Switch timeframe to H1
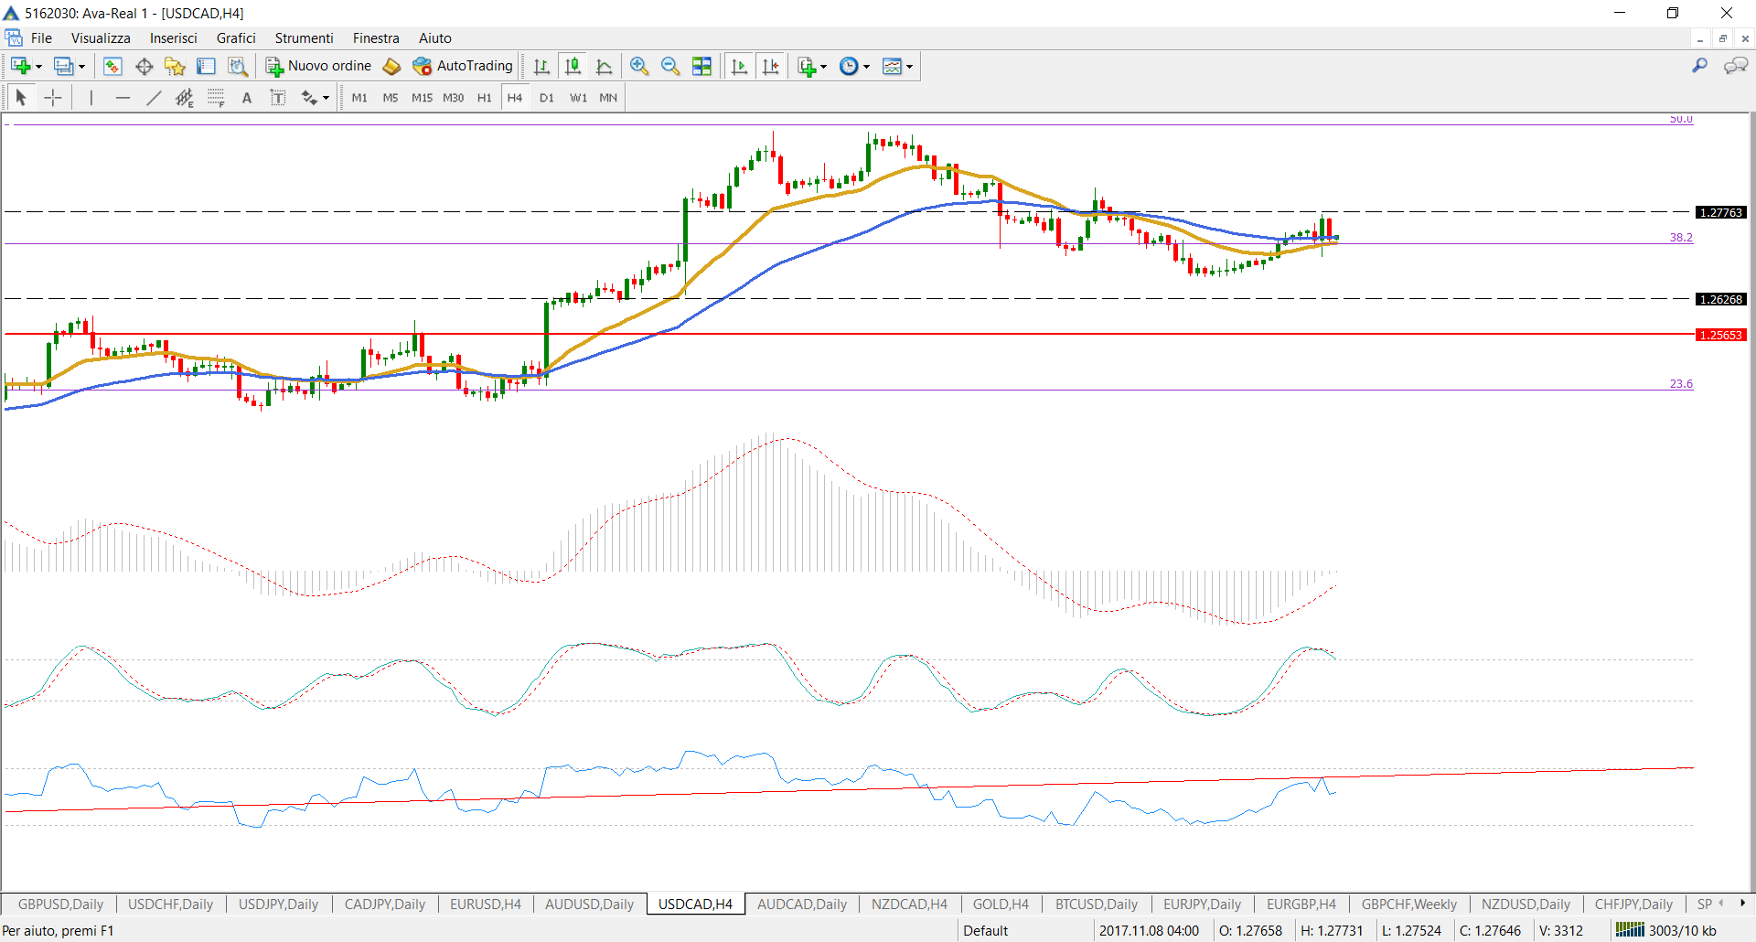This screenshot has width=1756, height=942. 484,97
